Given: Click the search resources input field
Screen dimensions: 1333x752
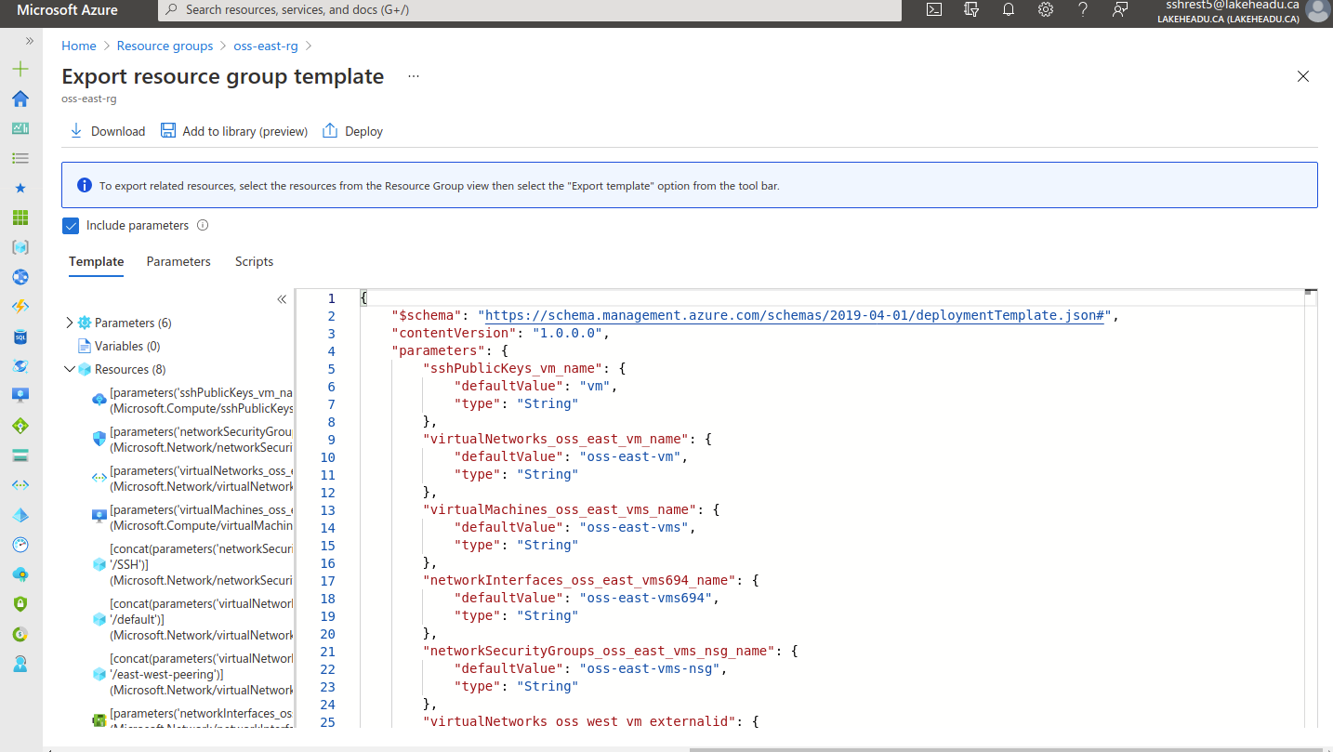Looking at the screenshot, I should 530,9.
